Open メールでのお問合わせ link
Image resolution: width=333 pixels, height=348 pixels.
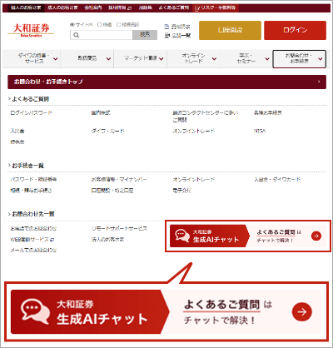coord(33,250)
